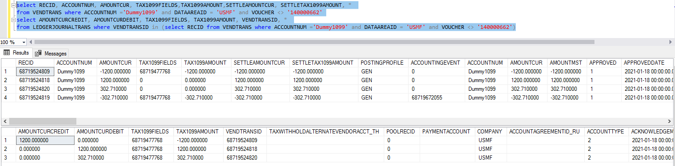Switch to the Results tab
Viewport: 675px width, 166px height.
pos(17,53)
